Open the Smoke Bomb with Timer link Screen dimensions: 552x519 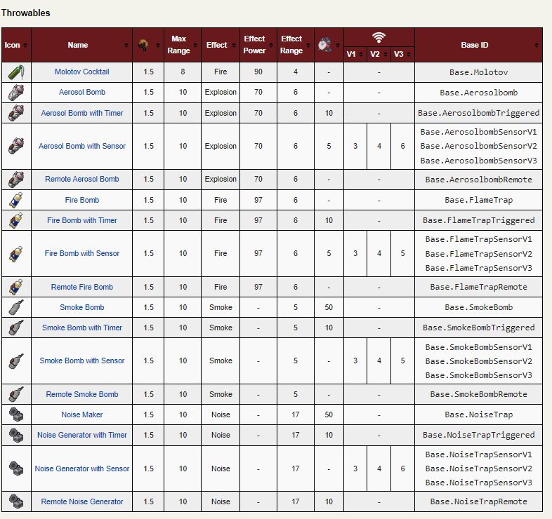[82, 328]
